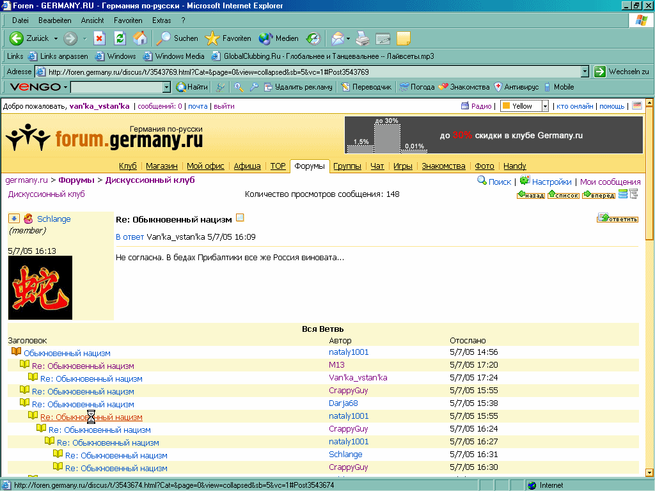This screenshot has height=491, width=655.
Task: Open Настройки settings link
Action: (551, 182)
